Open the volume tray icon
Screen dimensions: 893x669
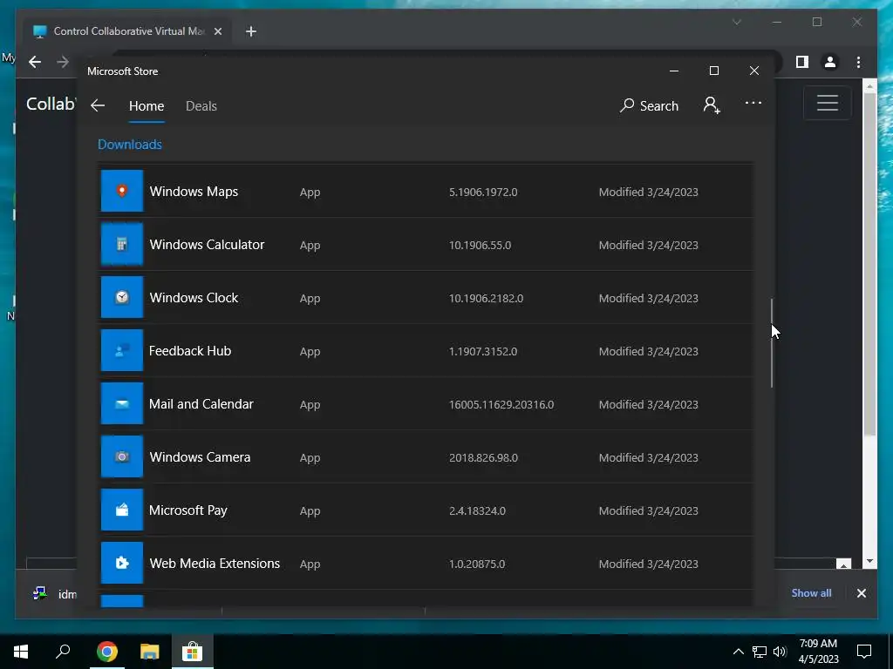(x=780, y=652)
